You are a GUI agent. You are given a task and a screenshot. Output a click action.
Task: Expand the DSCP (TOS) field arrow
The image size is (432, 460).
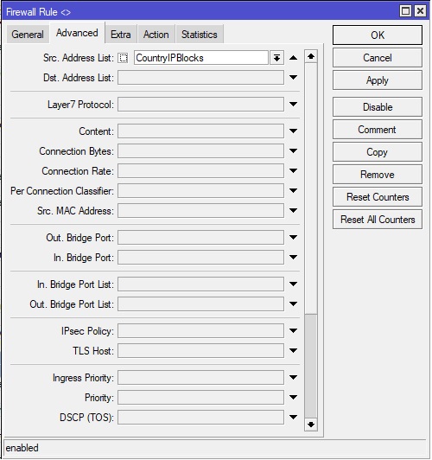(x=293, y=417)
